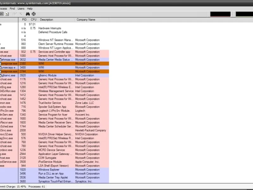The width and height of the screenshot is (253, 190).
Task: Click the Hardware Interrupts description
Action: point(50,28)
